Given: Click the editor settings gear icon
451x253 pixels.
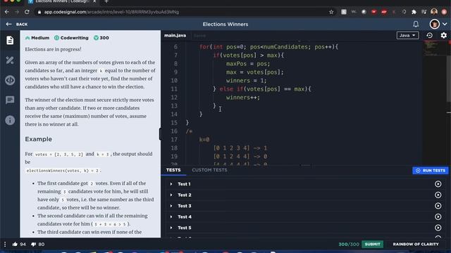Looking at the screenshot, I should 443,35.
